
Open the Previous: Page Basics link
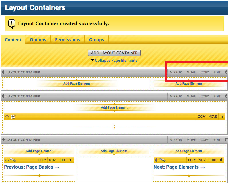tap(32, 167)
